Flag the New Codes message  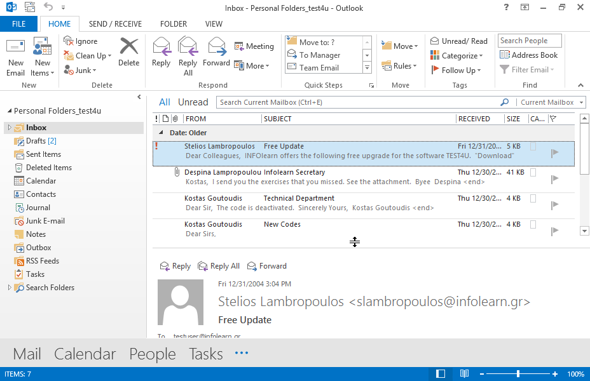point(554,231)
